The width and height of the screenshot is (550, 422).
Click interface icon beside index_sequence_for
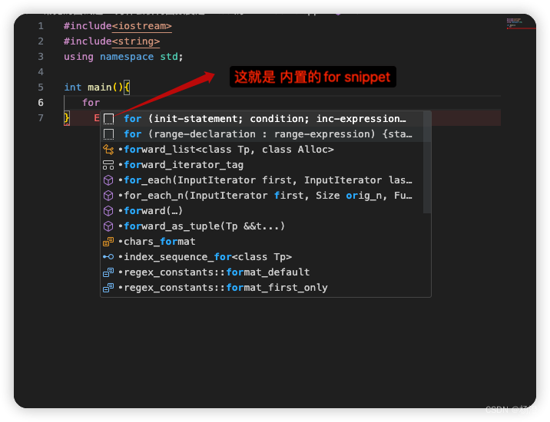[108, 257]
